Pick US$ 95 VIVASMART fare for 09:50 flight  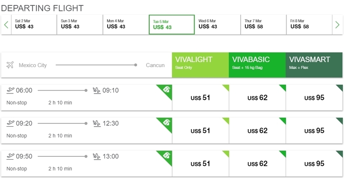(314, 163)
